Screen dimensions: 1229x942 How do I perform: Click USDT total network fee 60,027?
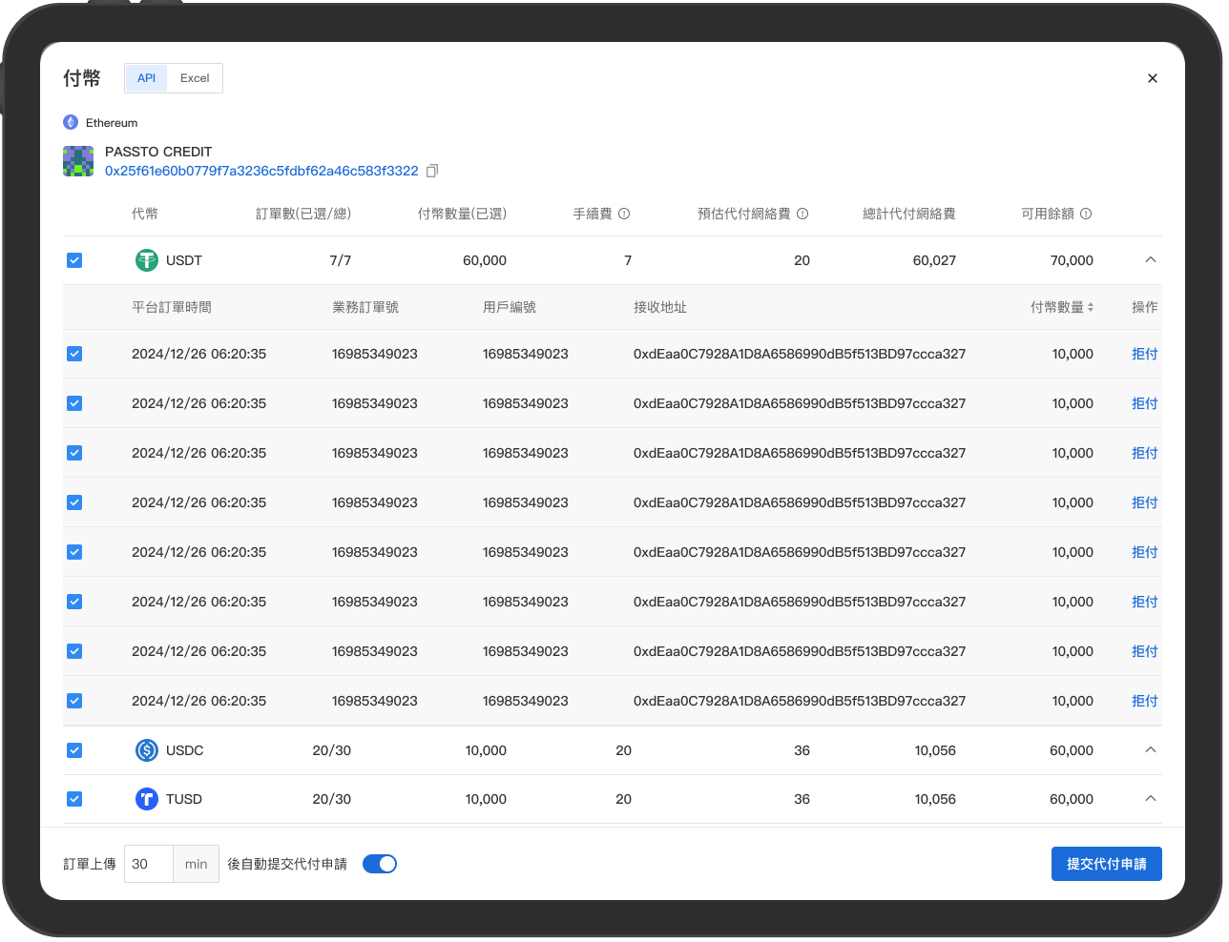(x=934, y=260)
